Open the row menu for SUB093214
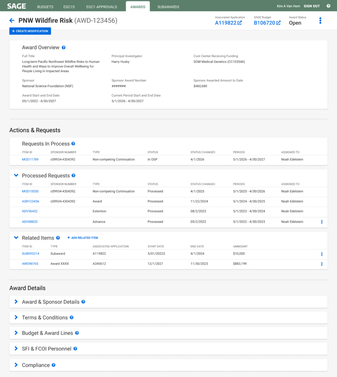Viewport: 337px width, 377px height. coord(322,254)
